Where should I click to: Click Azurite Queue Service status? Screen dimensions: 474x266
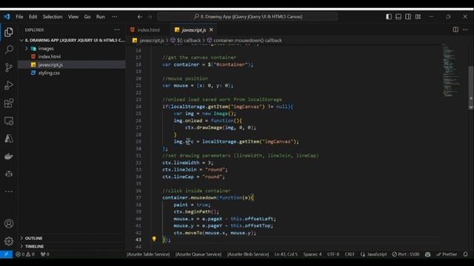198,254
